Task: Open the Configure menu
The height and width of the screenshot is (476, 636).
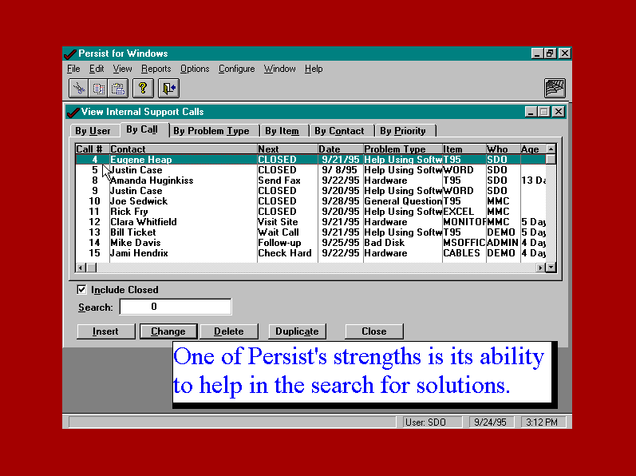Action: pos(236,69)
